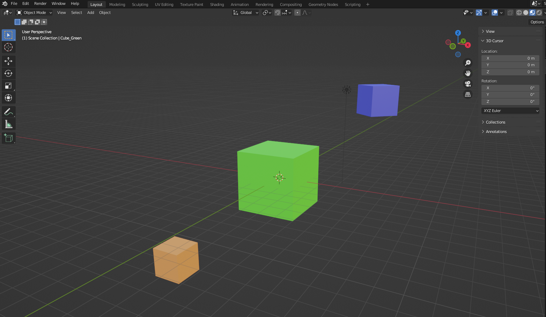Image resolution: width=546 pixels, height=317 pixels.
Task: Click the Options button
Action: (x=537, y=22)
